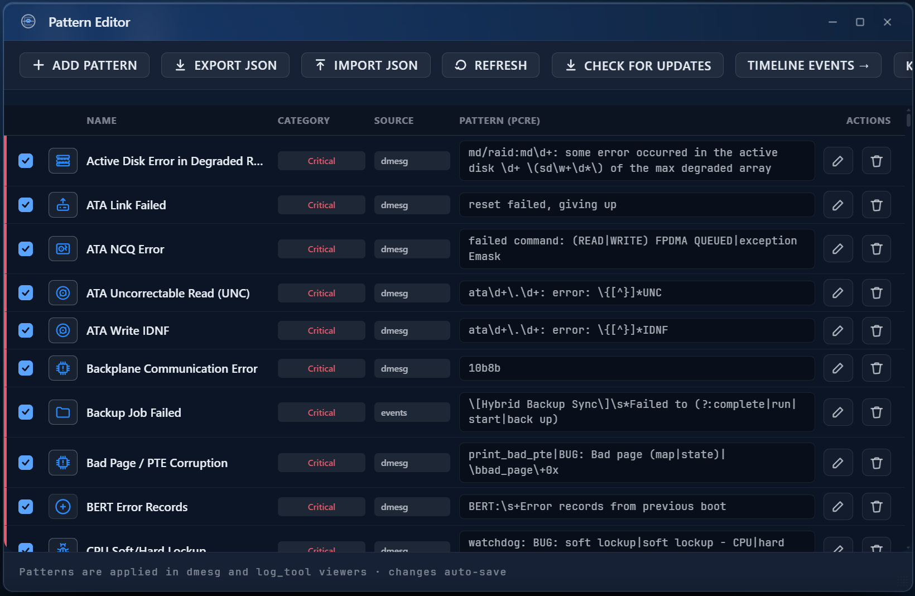
Task: Click the Critical badge for BERT Error Records
Action: click(321, 507)
